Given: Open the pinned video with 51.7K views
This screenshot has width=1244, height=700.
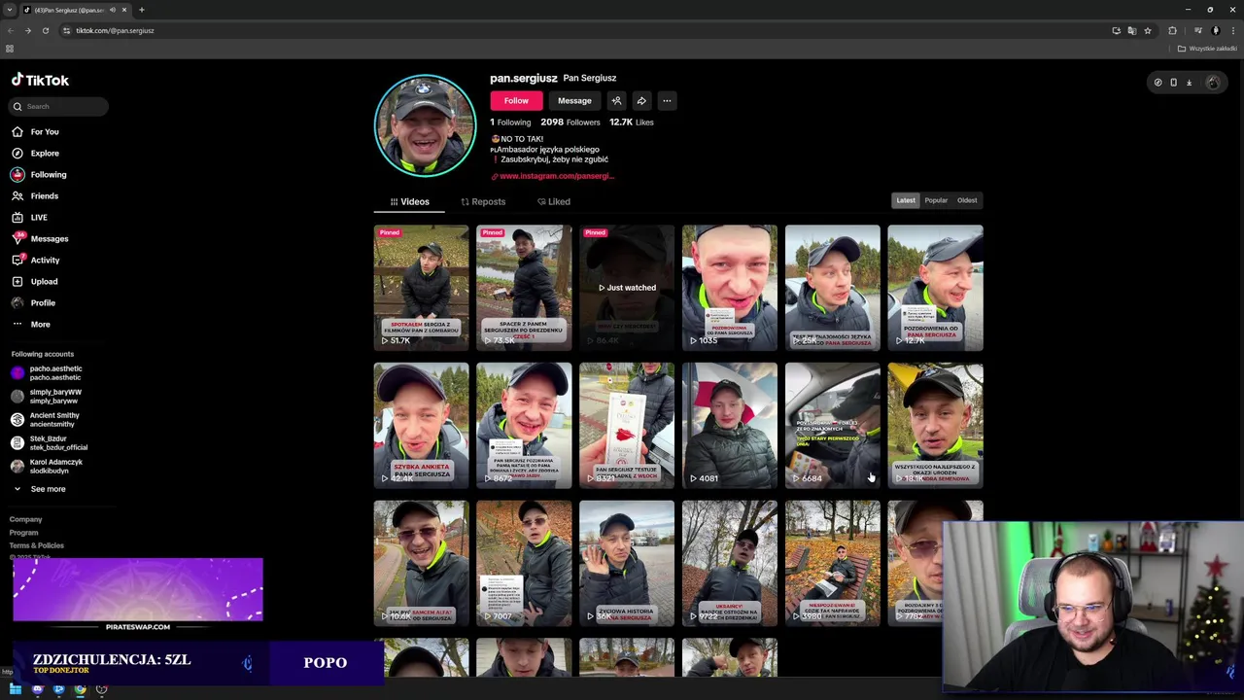Looking at the screenshot, I should pos(421,288).
